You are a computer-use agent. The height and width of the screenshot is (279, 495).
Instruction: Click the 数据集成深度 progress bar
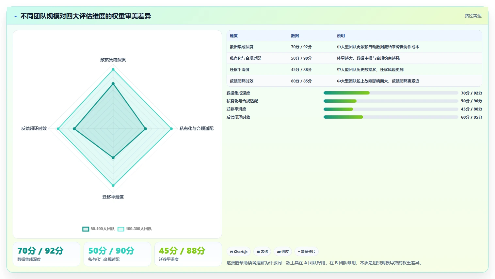(391, 93)
